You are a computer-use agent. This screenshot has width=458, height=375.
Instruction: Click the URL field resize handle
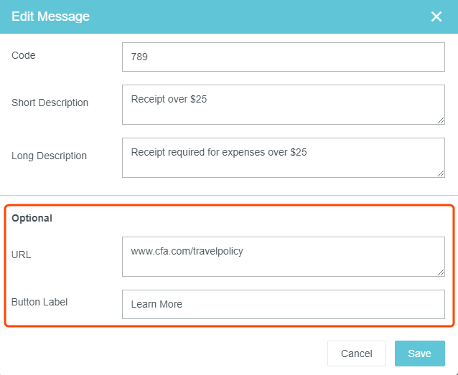pyautogui.click(x=441, y=272)
